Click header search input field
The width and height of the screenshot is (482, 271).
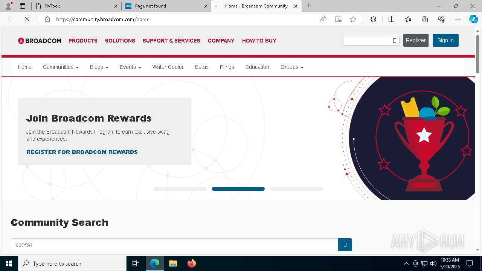tap(366, 40)
